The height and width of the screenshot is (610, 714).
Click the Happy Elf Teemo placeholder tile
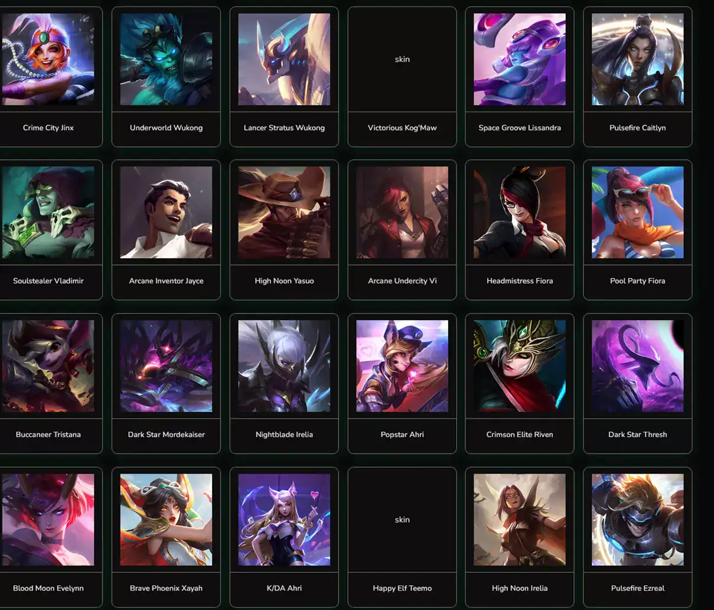[402, 520]
